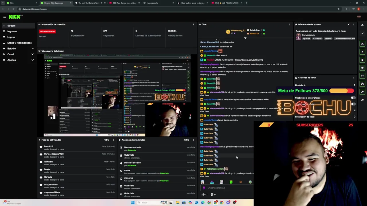Image resolution: width=367 pixels, height=206 pixels.
Task: Click the Discord invite link in chat
Action: pos(249,60)
